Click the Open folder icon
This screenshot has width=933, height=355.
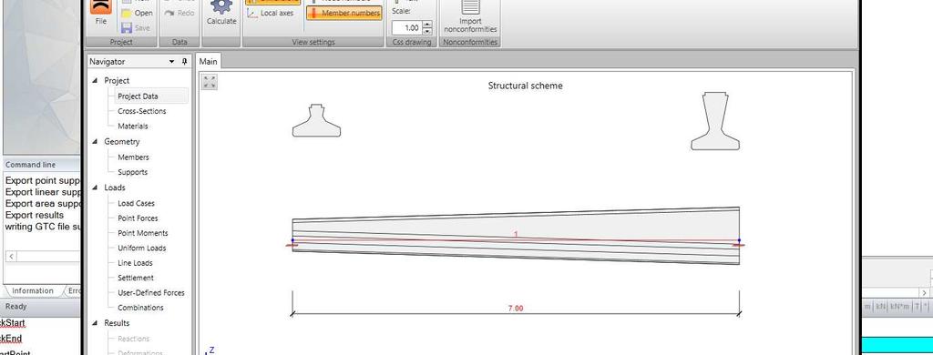[127, 13]
